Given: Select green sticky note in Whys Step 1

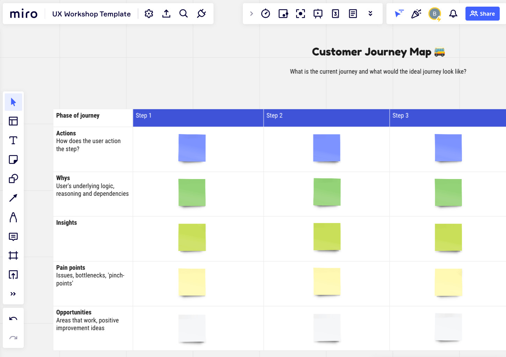Looking at the screenshot, I should (192, 193).
